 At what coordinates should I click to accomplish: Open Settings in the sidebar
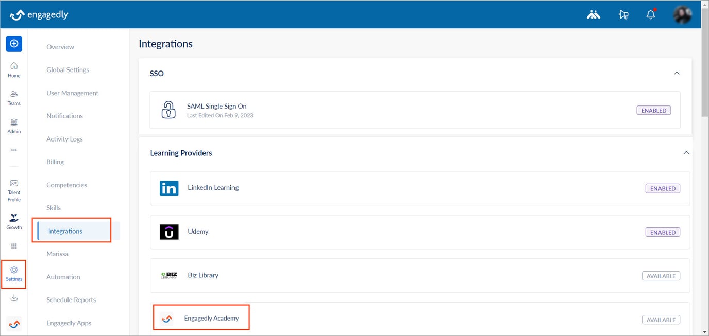pyautogui.click(x=14, y=274)
